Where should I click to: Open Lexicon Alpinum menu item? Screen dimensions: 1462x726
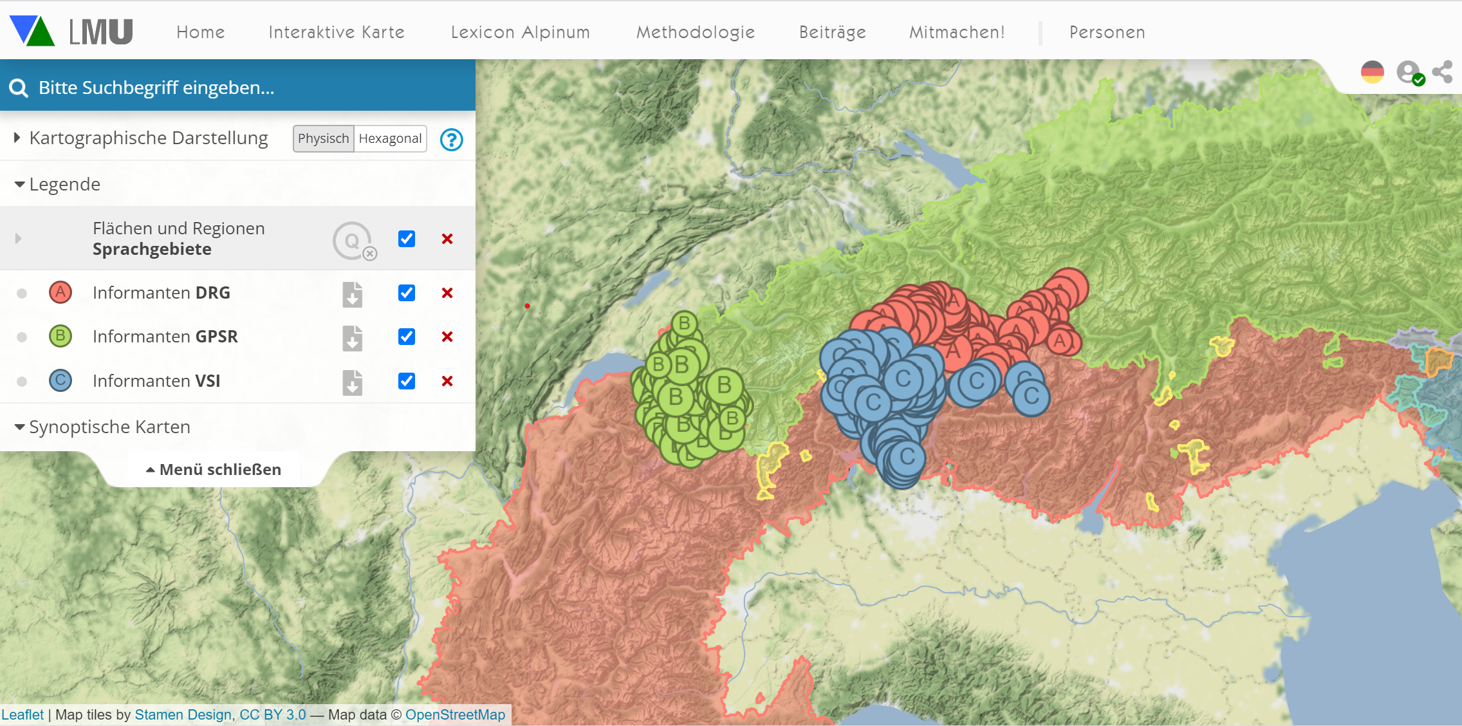click(520, 32)
